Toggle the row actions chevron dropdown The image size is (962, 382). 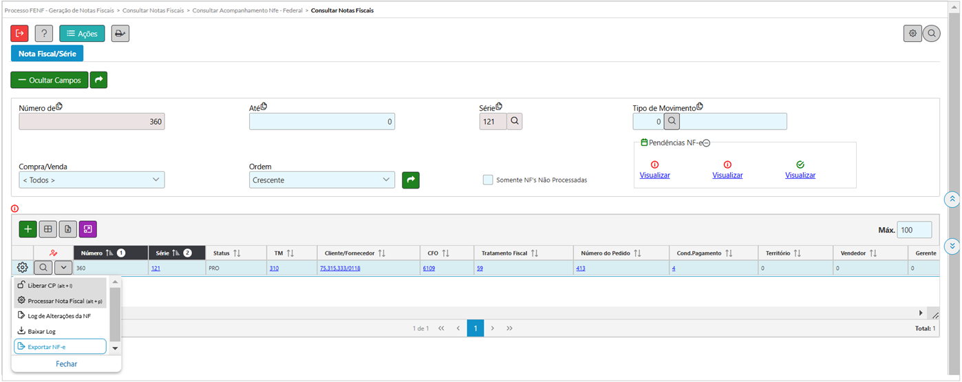click(x=63, y=268)
